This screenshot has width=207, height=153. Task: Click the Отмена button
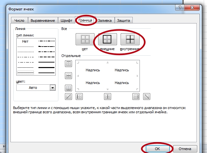pos(185,149)
